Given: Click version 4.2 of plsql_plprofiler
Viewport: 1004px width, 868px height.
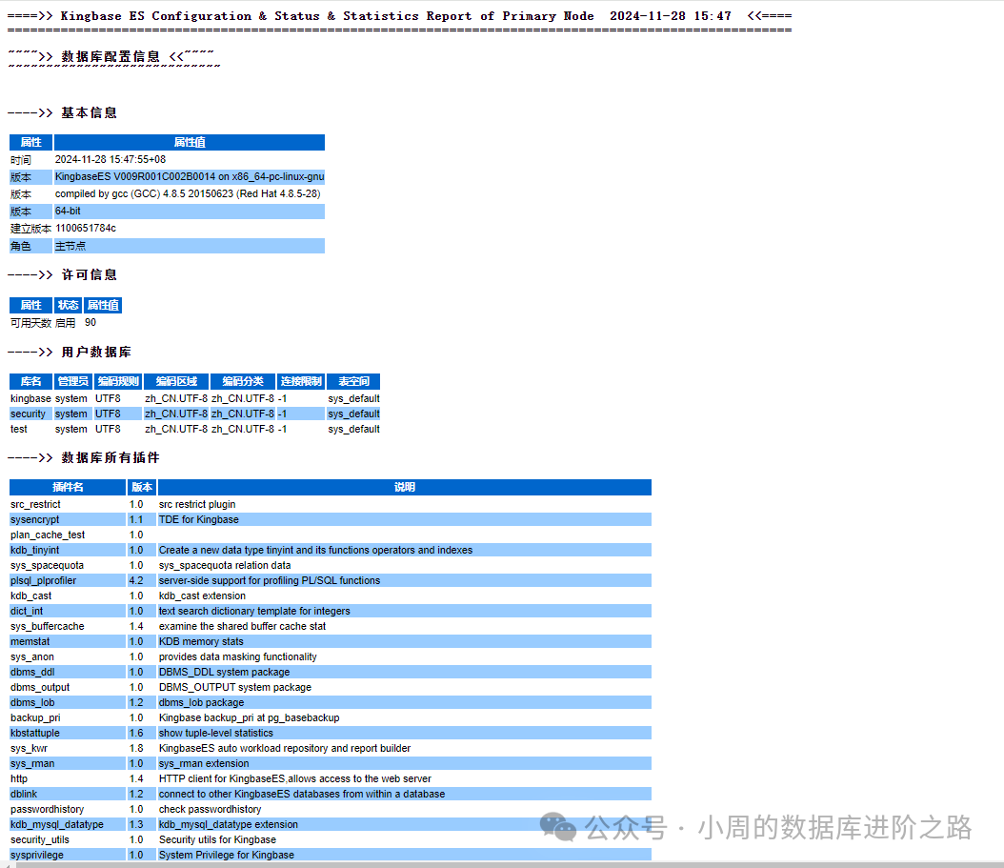Looking at the screenshot, I should 136,580.
